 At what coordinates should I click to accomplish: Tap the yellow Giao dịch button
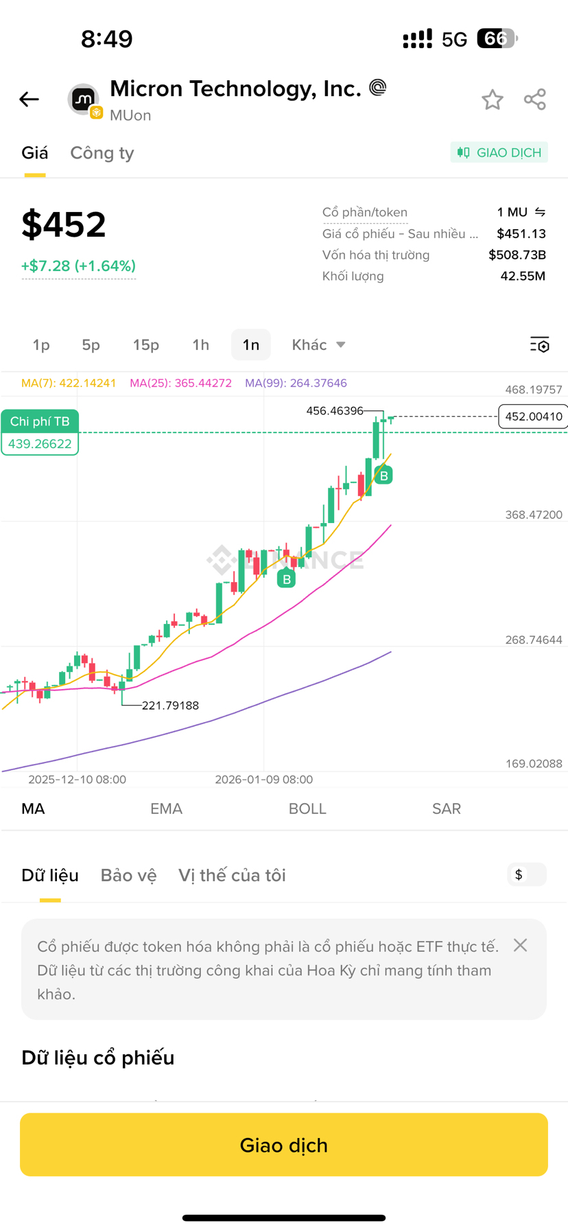[x=284, y=1144]
